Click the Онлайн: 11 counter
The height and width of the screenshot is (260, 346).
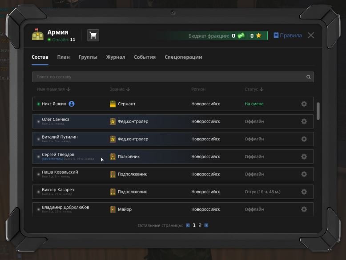pos(61,40)
